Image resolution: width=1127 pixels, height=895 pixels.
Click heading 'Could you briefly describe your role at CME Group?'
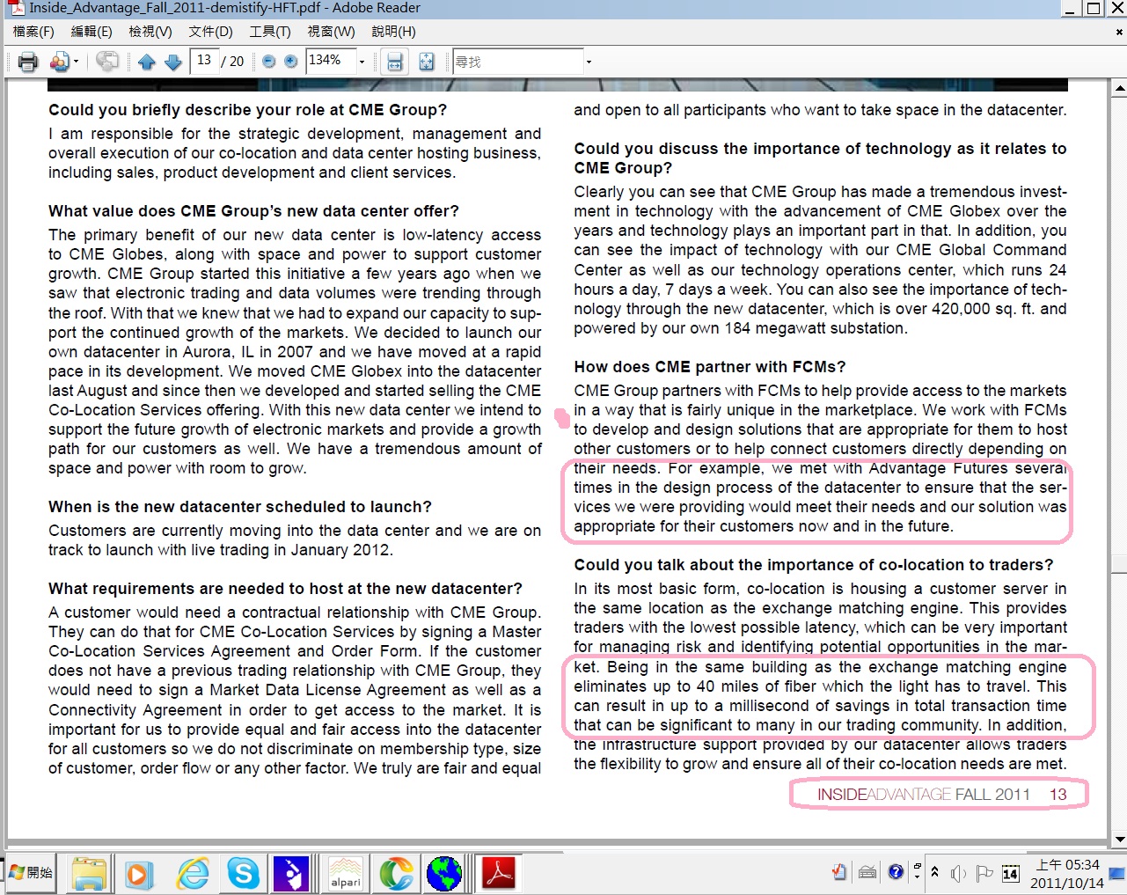pyautogui.click(x=247, y=110)
